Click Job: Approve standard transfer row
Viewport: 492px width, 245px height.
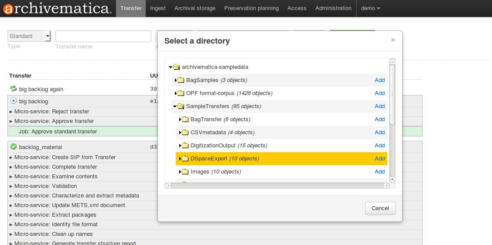click(x=215, y=132)
